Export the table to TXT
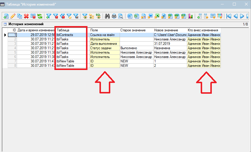The height and width of the screenshot is (152, 251). pyautogui.click(x=177, y=16)
